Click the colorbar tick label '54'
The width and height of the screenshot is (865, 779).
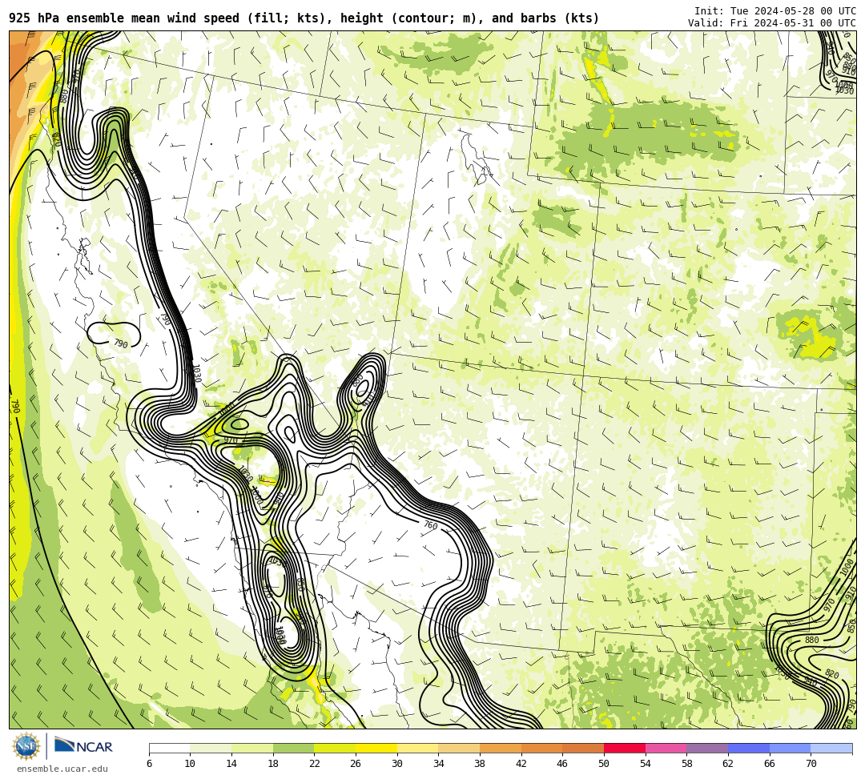tap(646, 764)
